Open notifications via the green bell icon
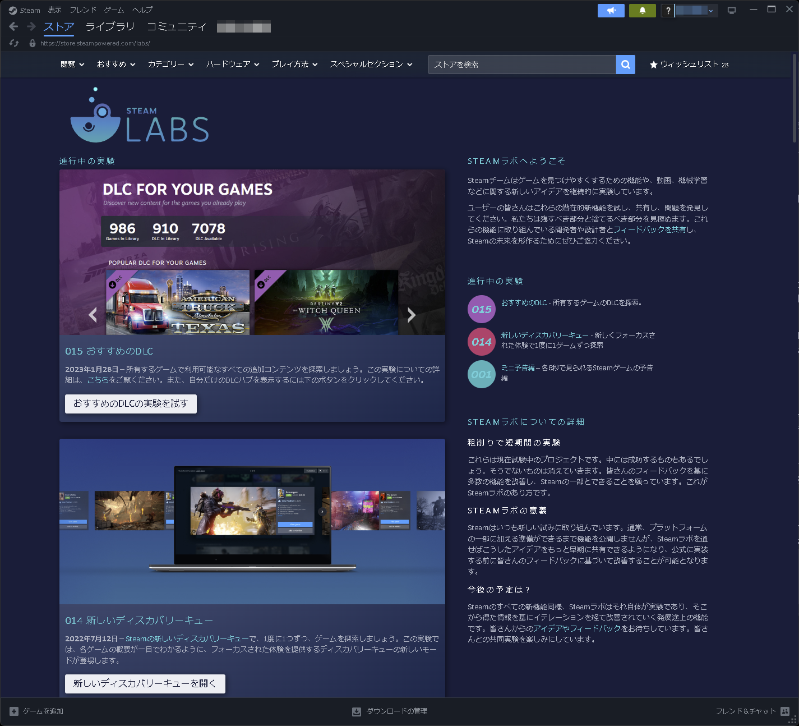Image resolution: width=799 pixels, height=726 pixels. 643,11
